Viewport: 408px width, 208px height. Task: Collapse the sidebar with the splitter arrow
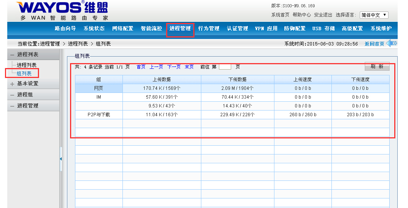tap(61, 159)
